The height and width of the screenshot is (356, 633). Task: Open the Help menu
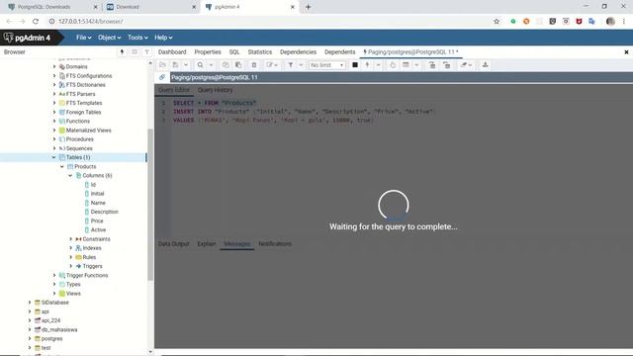tap(163, 38)
